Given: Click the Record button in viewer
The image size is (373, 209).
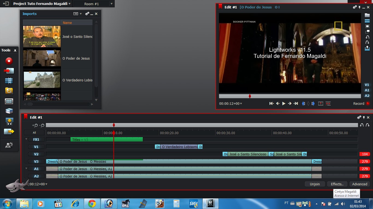Looking at the screenshot, I should 361,103.
